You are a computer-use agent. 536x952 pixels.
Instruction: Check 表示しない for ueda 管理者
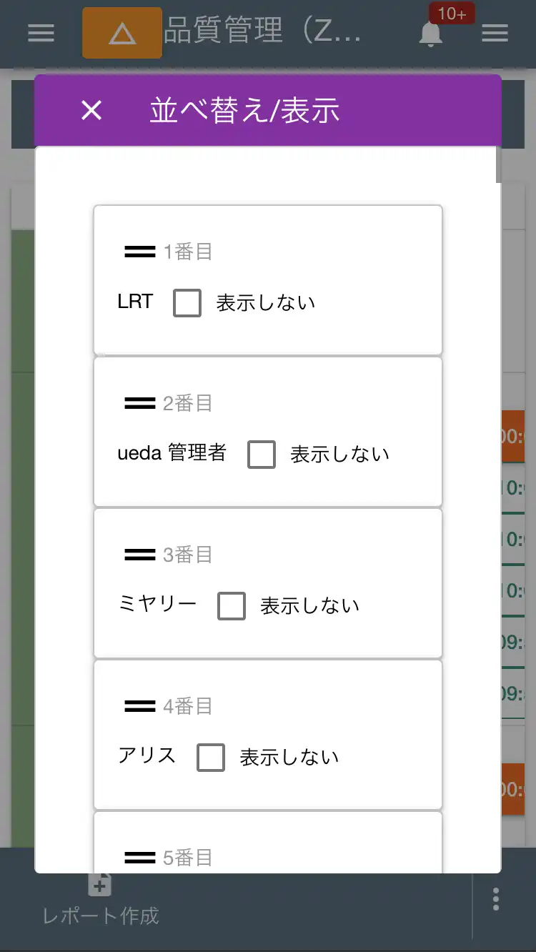pos(262,454)
